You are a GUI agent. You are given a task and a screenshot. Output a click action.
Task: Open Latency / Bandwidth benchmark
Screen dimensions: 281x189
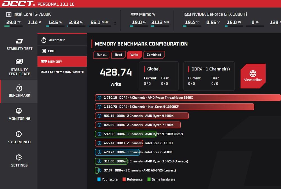pos(62,72)
